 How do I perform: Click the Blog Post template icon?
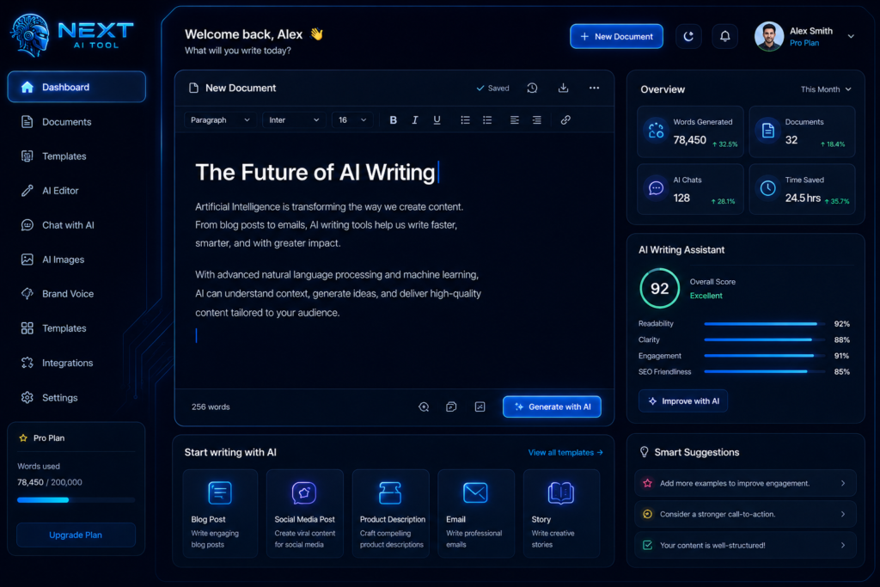(220, 492)
